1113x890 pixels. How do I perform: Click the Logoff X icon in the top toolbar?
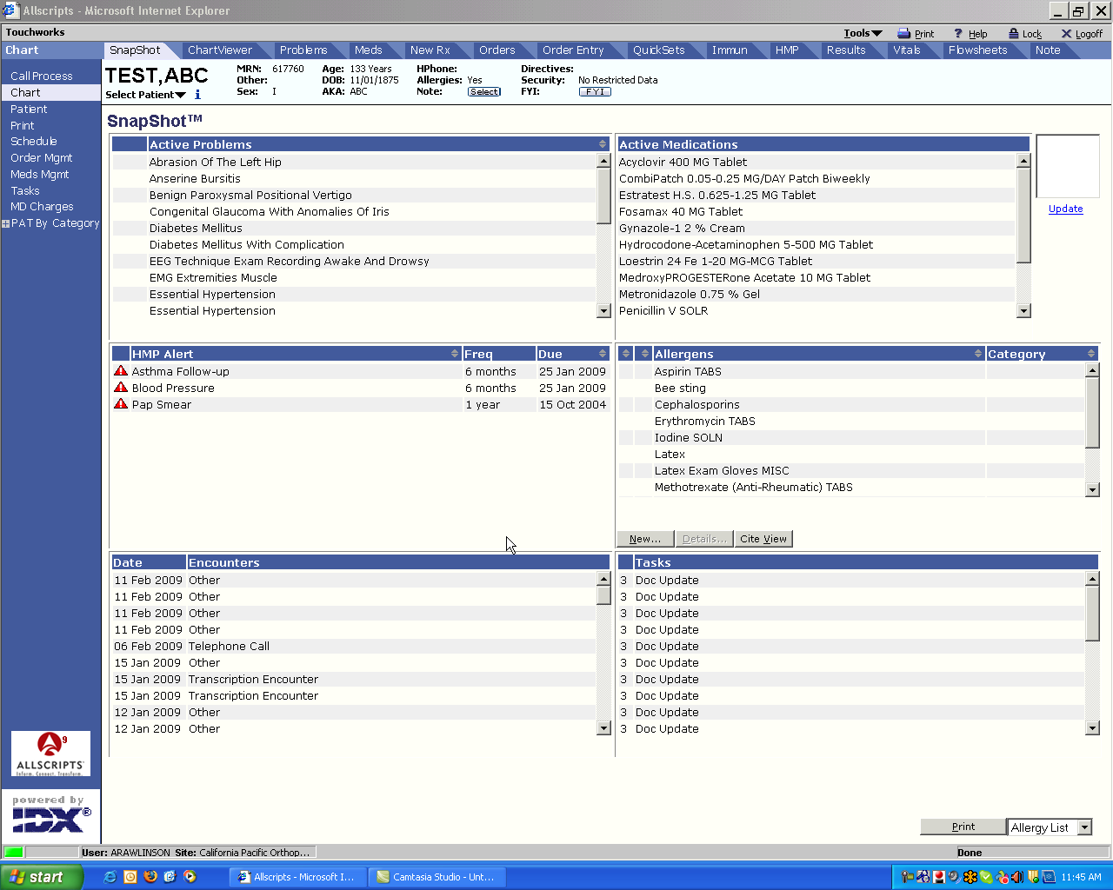coord(1066,34)
